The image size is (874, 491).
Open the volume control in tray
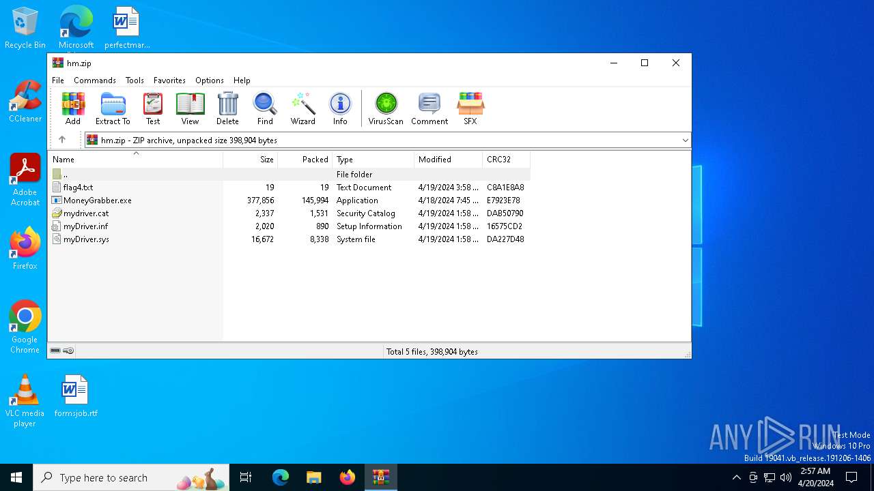coord(786,477)
